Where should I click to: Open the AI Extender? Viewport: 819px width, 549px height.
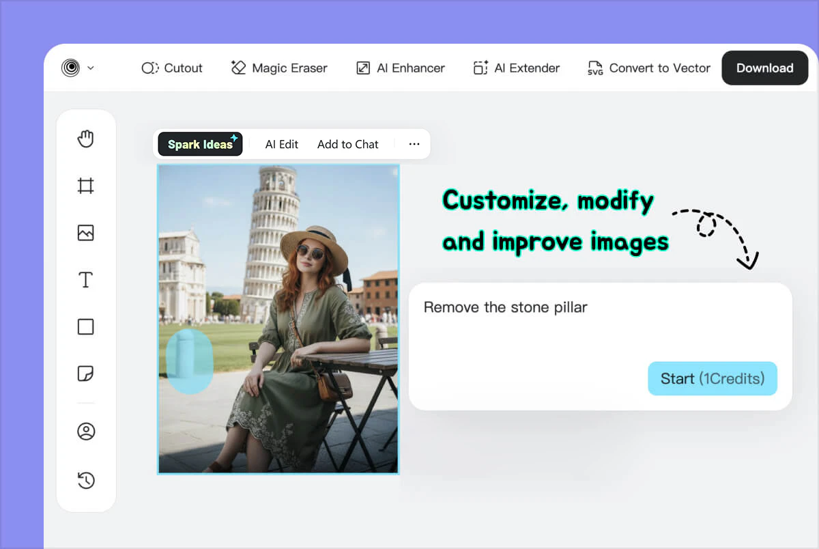click(x=516, y=68)
